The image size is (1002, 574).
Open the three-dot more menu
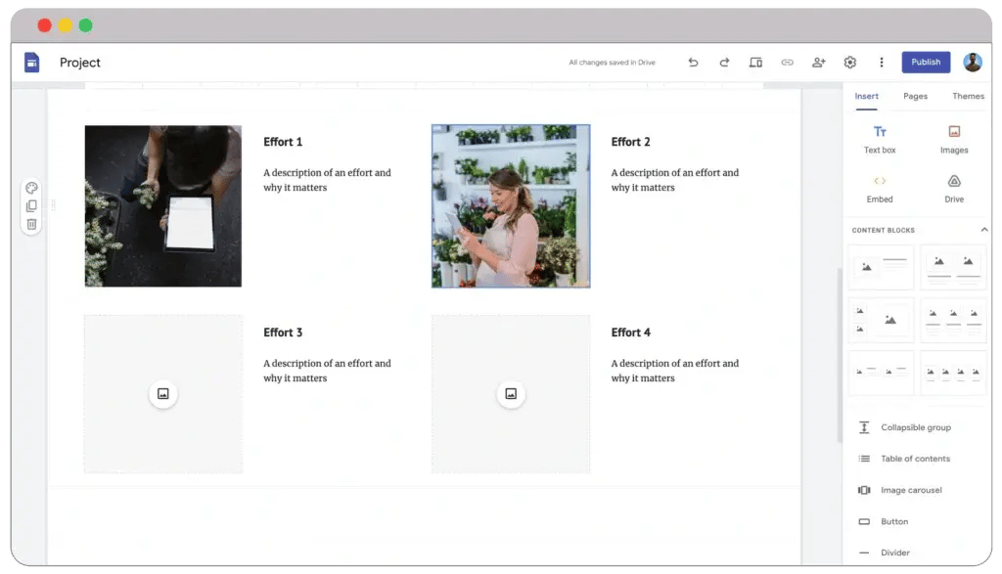881,63
